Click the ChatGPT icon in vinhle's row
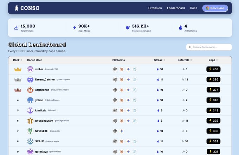 (115, 69)
